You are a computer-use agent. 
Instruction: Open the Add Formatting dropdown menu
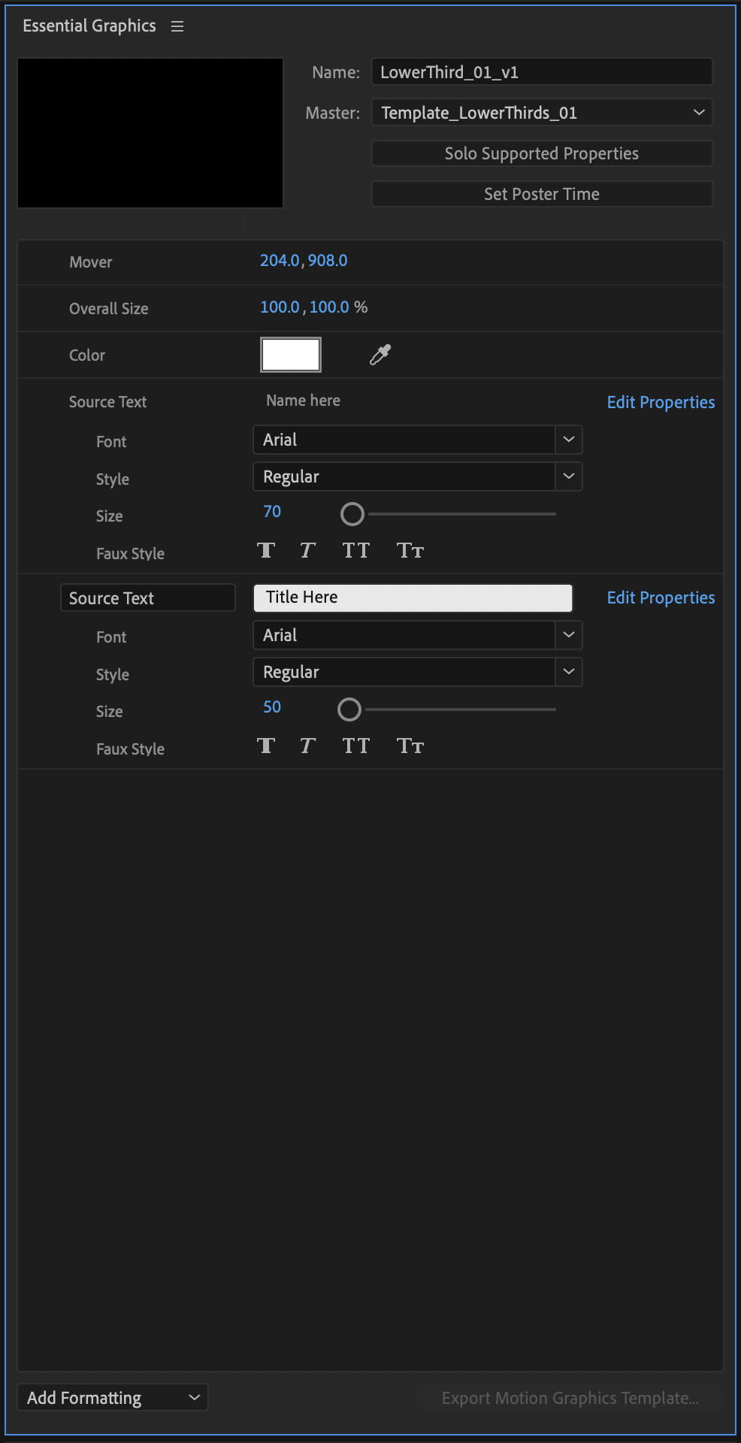click(x=113, y=1398)
